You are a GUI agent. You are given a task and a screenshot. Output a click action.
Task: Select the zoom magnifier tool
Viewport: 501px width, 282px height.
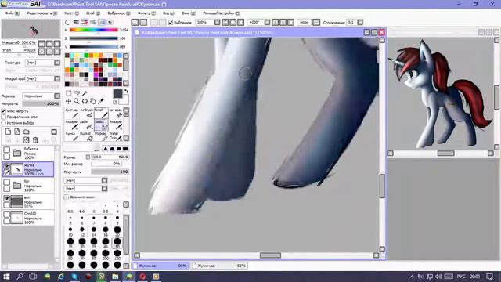tap(77, 101)
